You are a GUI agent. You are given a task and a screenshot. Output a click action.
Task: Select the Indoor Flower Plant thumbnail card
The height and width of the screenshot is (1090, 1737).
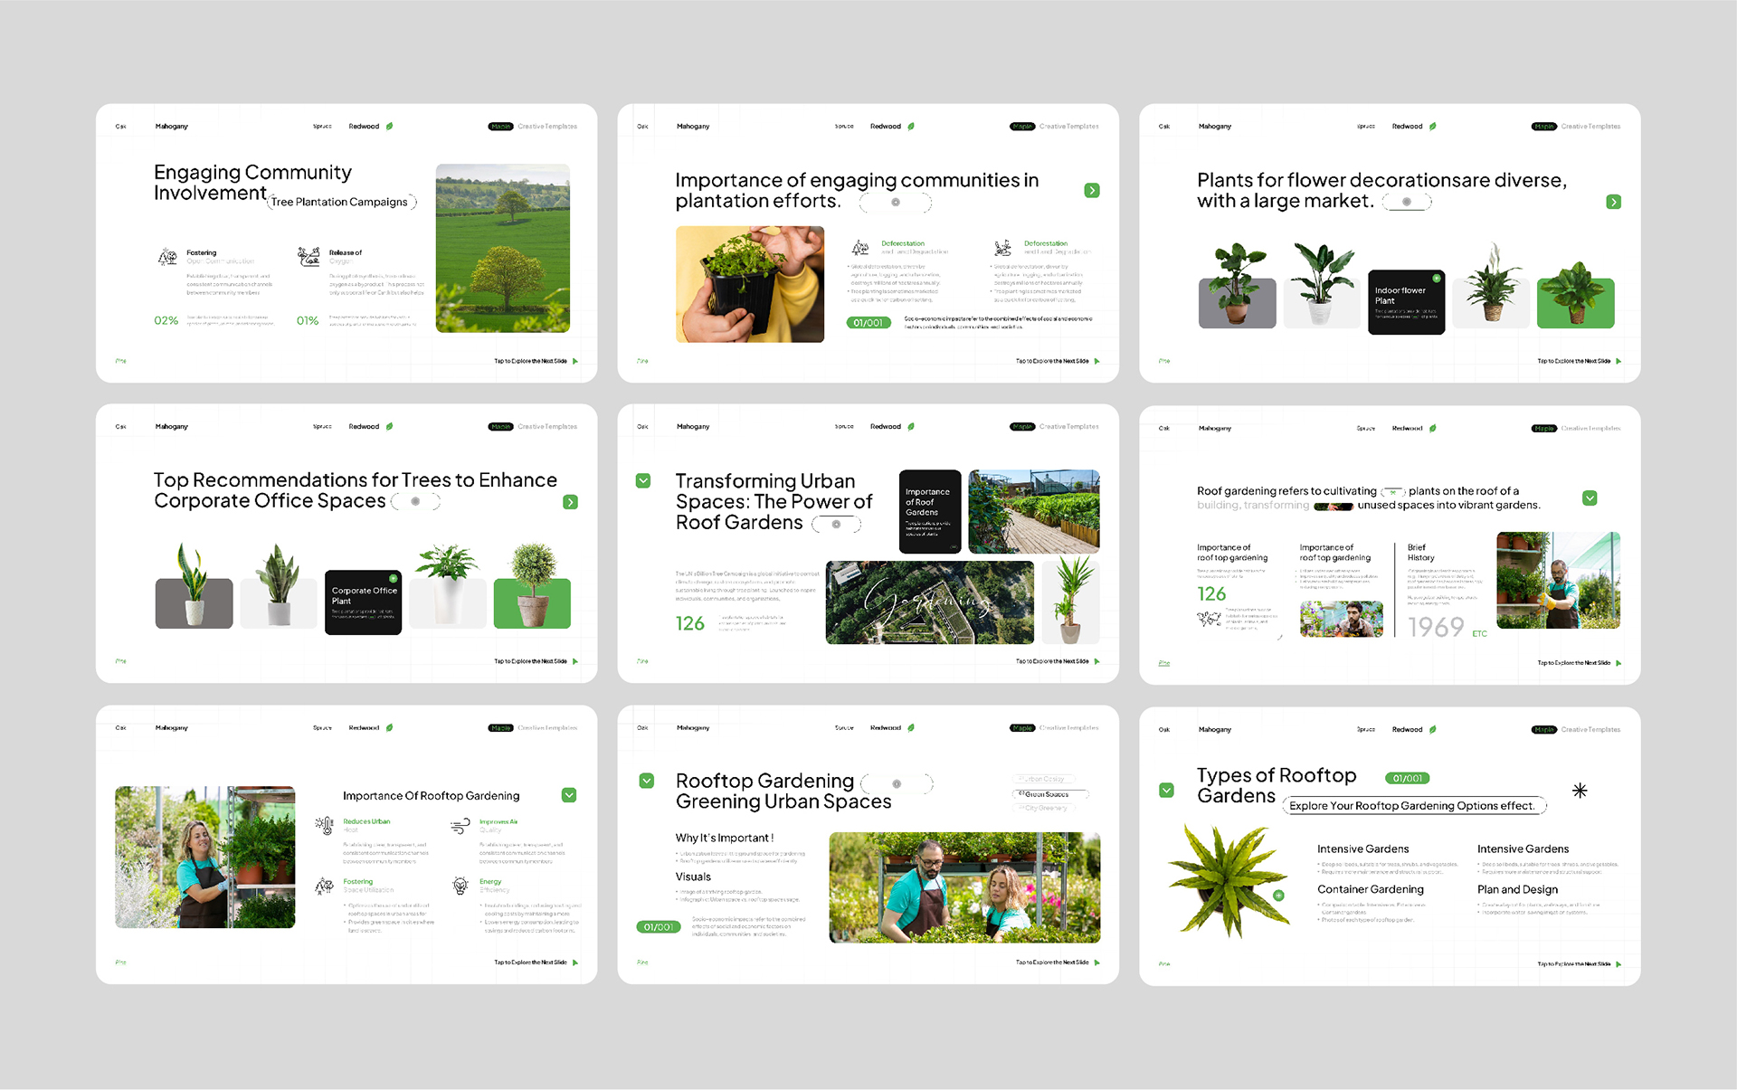1406,302
